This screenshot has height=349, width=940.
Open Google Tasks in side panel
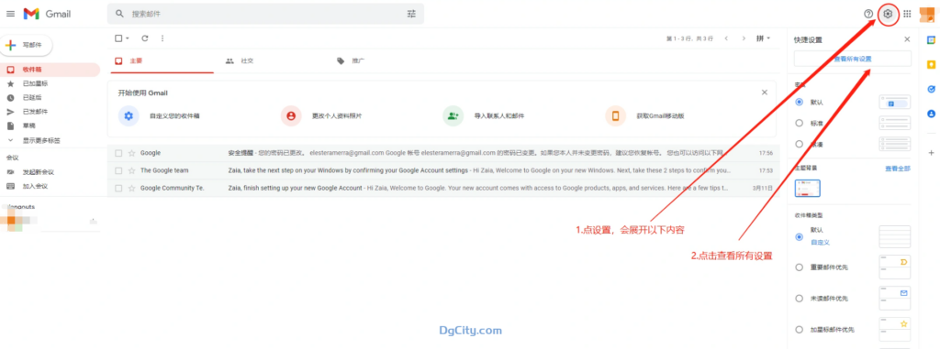click(931, 89)
